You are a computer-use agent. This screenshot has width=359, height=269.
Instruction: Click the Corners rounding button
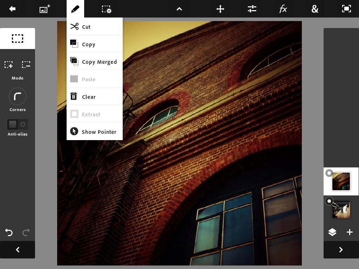tap(18, 96)
